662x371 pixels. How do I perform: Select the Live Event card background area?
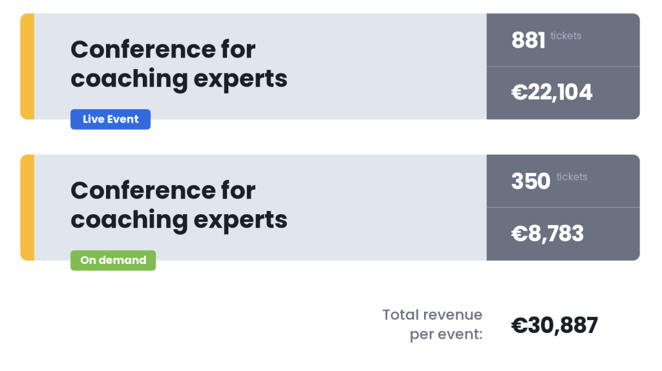point(380,66)
